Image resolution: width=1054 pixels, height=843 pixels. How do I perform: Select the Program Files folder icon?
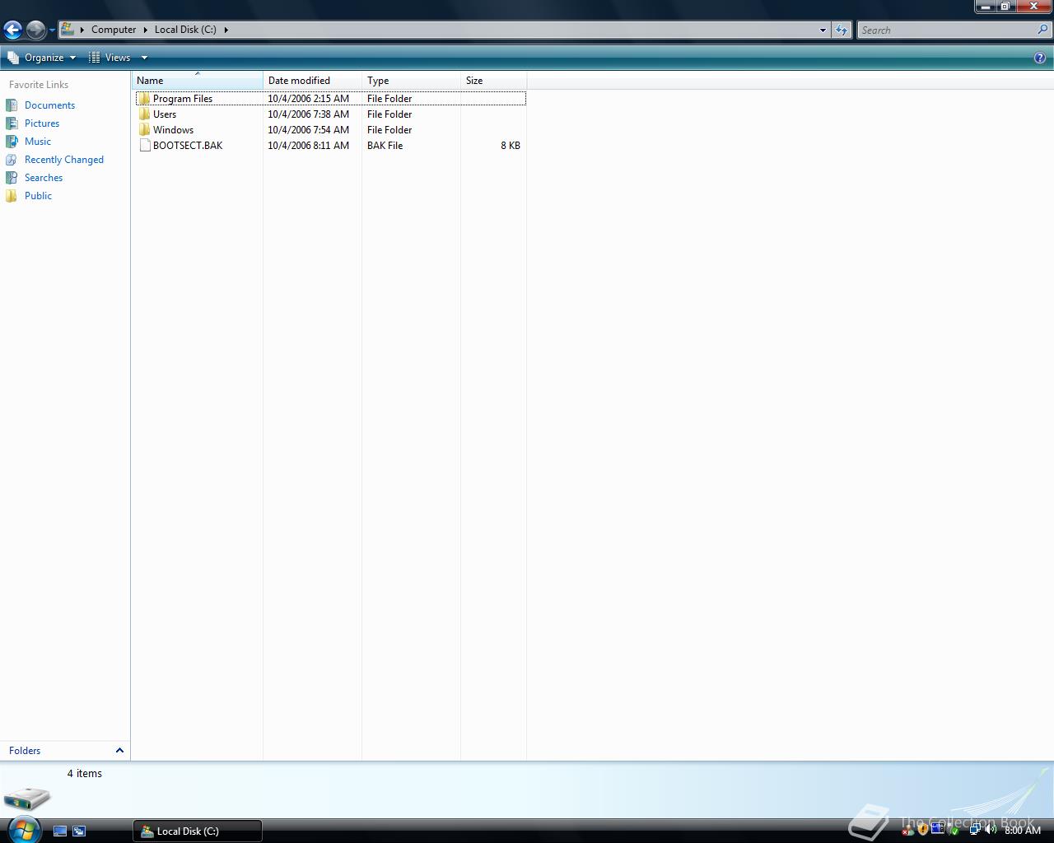[x=144, y=98]
